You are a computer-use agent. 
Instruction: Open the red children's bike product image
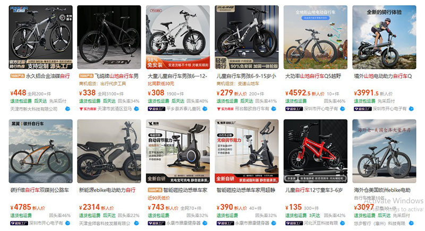point(316,151)
